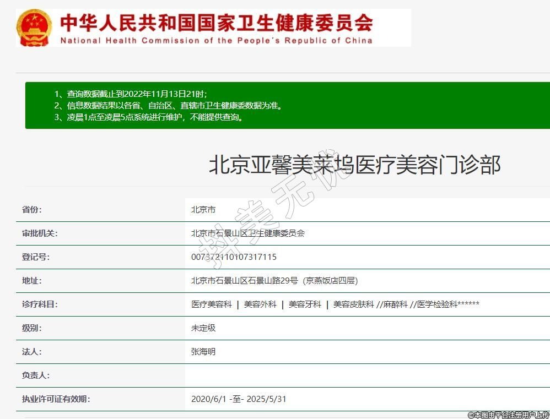Viewport: 550px width, 419px height.
Task: Click the 未定级 level value
Action: pos(203,328)
